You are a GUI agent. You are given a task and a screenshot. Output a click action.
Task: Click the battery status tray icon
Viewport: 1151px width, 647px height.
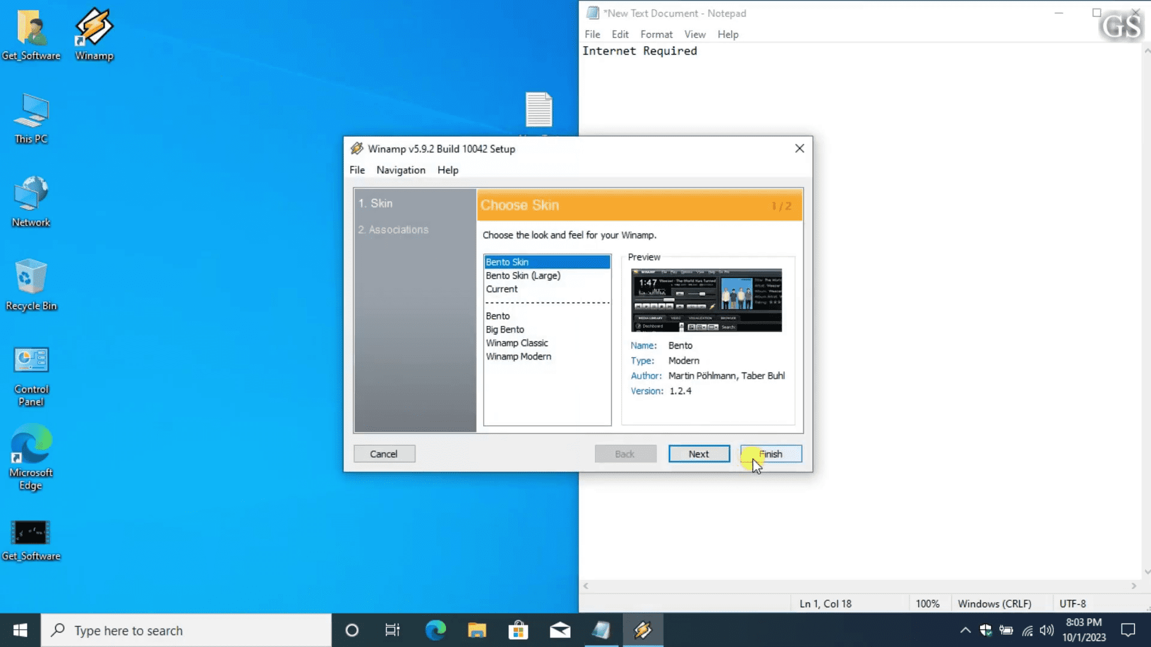1006,630
